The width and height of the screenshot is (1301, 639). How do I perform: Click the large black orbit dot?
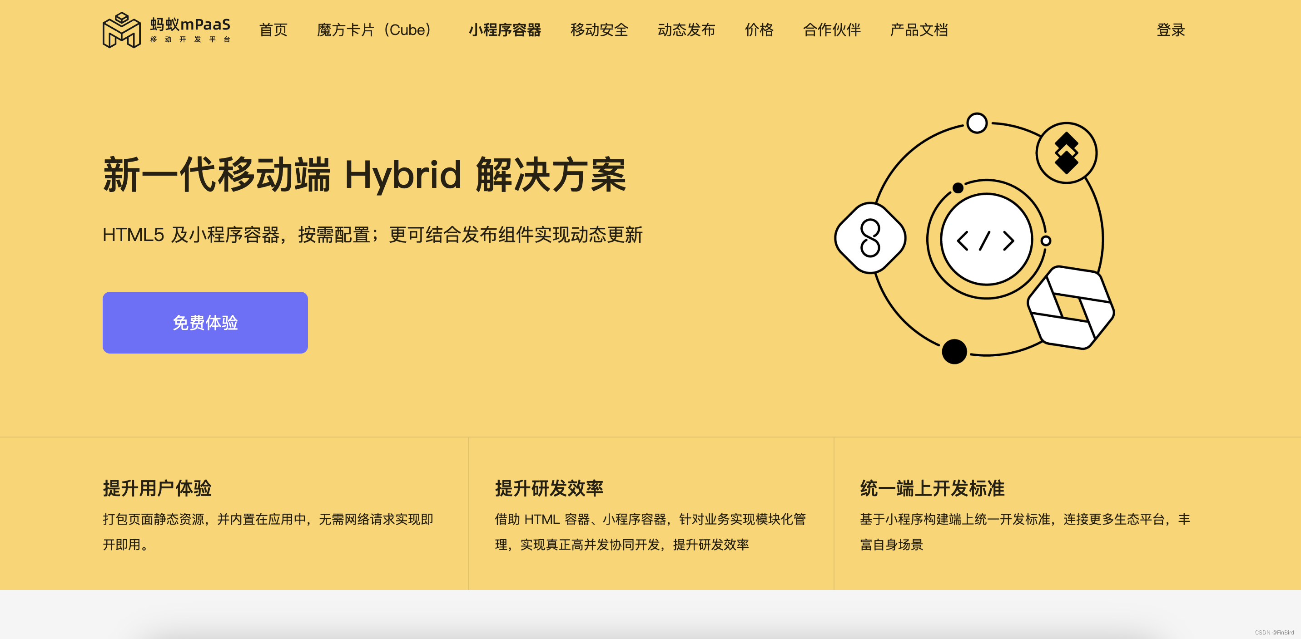click(954, 351)
